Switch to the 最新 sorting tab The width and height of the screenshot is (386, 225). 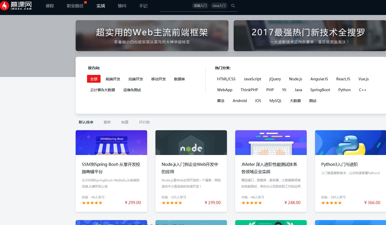click(x=107, y=122)
